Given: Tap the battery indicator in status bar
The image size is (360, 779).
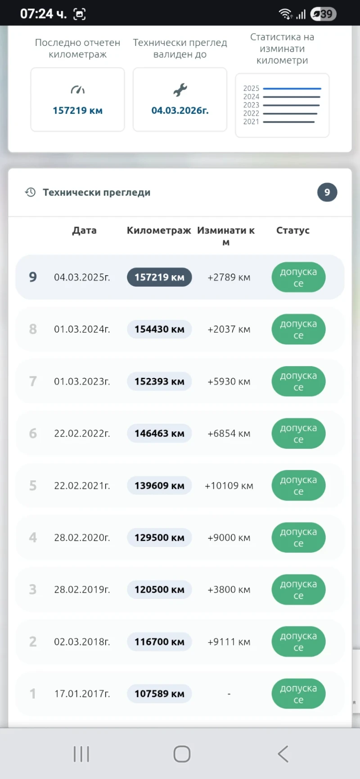Looking at the screenshot, I should pyautogui.click(x=323, y=14).
